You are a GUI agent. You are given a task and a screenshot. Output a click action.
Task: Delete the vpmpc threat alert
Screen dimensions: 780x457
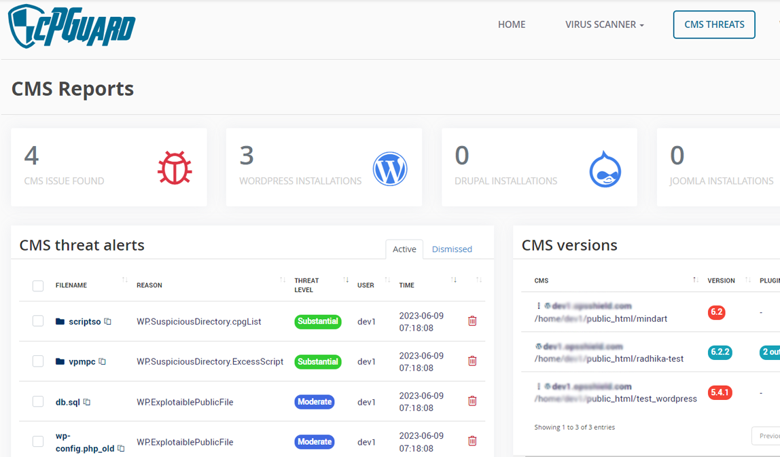(x=472, y=361)
